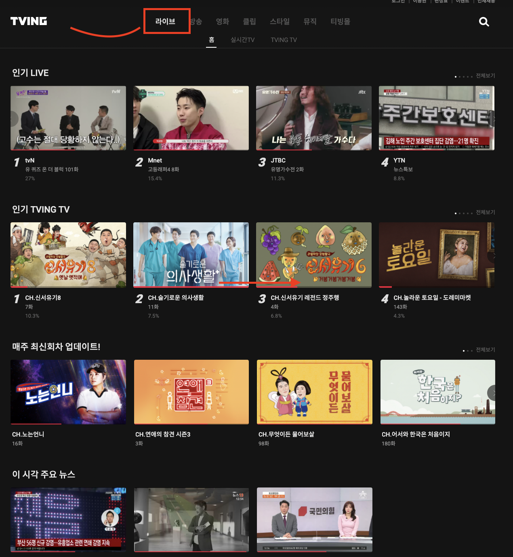513x557 pixels.
Task: Click the CH.놀라운 토요일 - 도레미마켓 title
Action: 432,297
